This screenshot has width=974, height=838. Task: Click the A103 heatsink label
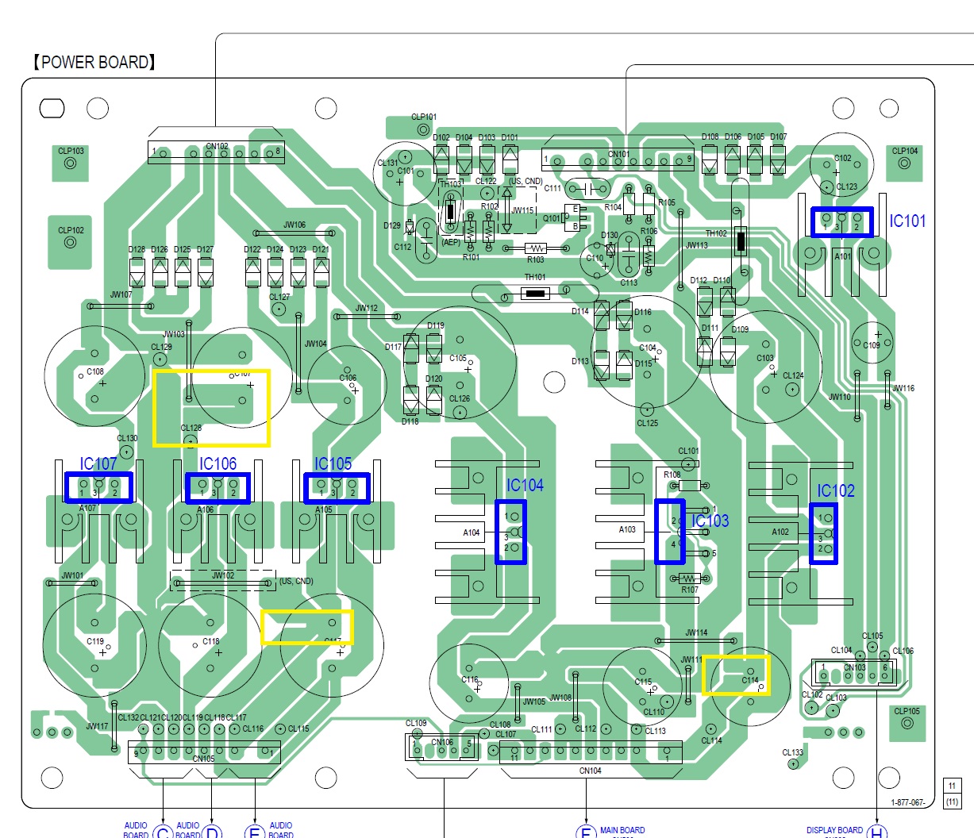627,529
